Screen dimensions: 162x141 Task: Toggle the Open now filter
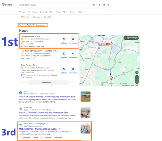coord(36,17)
